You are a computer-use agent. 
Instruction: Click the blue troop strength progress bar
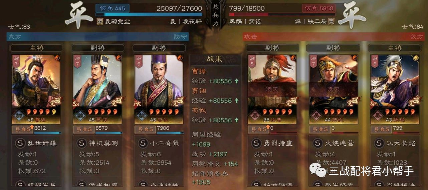coord(149,15)
